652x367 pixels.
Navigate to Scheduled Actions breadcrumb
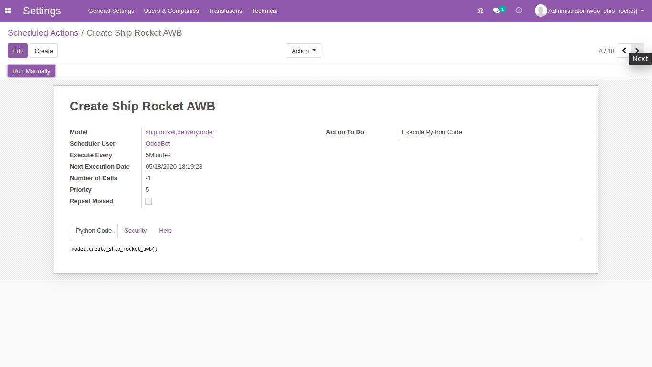click(x=43, y=33)
